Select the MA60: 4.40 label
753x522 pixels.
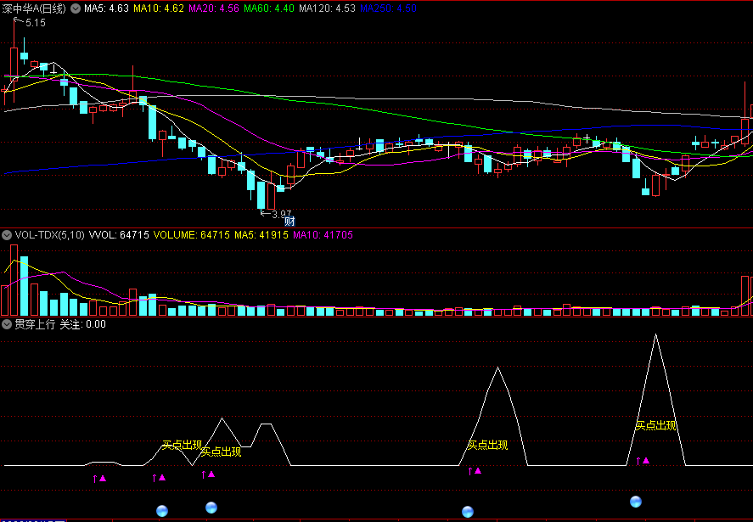point(269,8)
